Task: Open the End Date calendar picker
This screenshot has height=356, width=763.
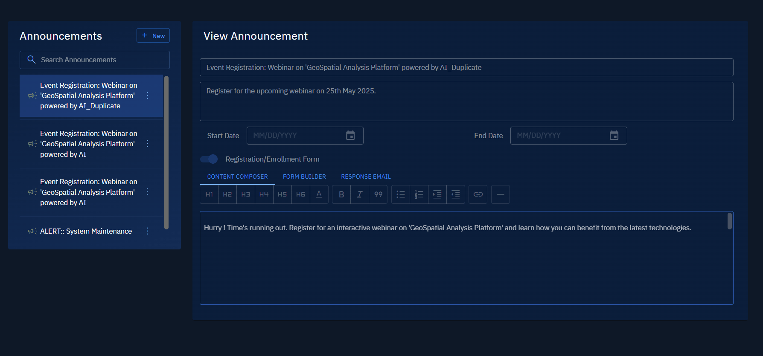Action: pos(614,136)
